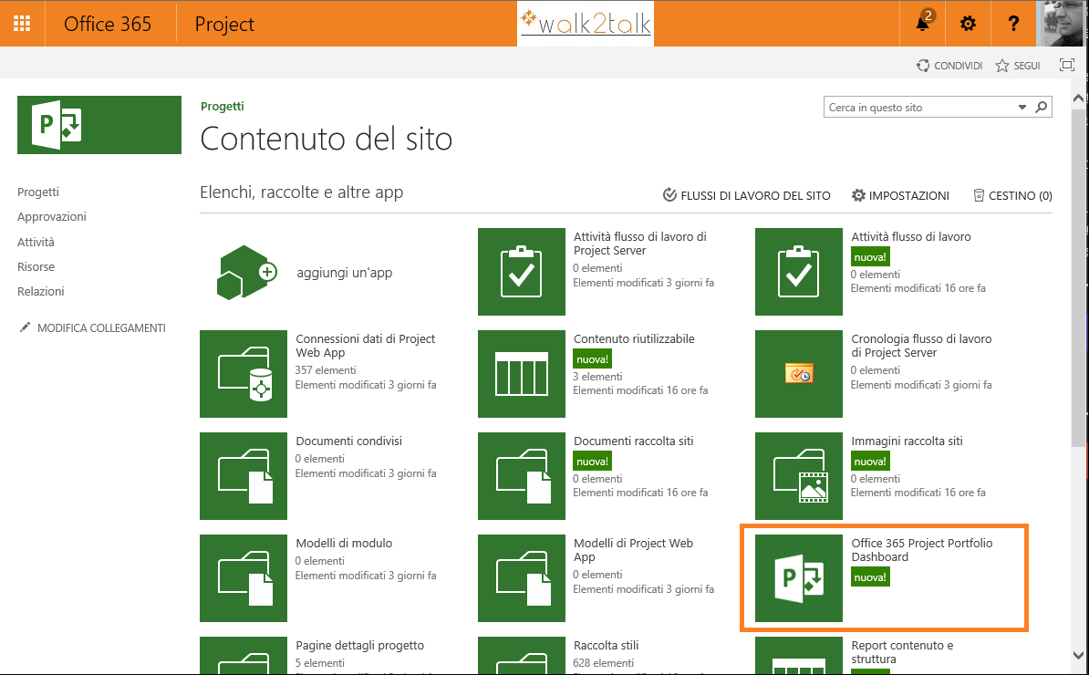Screen dimensions: 1089x675
Task: Toggle focus on content mode icon
Action: pyautogui.click(x=1067, y=65)
